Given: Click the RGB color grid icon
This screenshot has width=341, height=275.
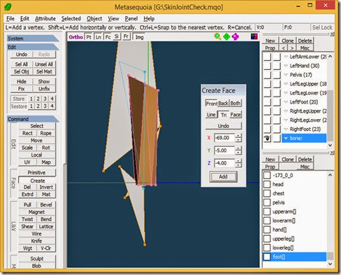Looking at the screenshot, I should (254, 36).
